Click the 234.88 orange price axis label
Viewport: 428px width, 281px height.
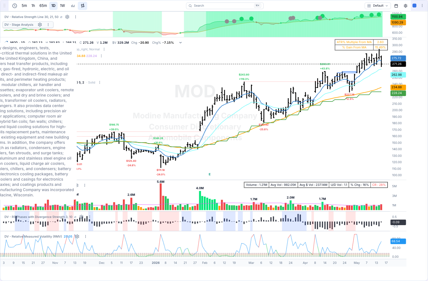point(398,87)
